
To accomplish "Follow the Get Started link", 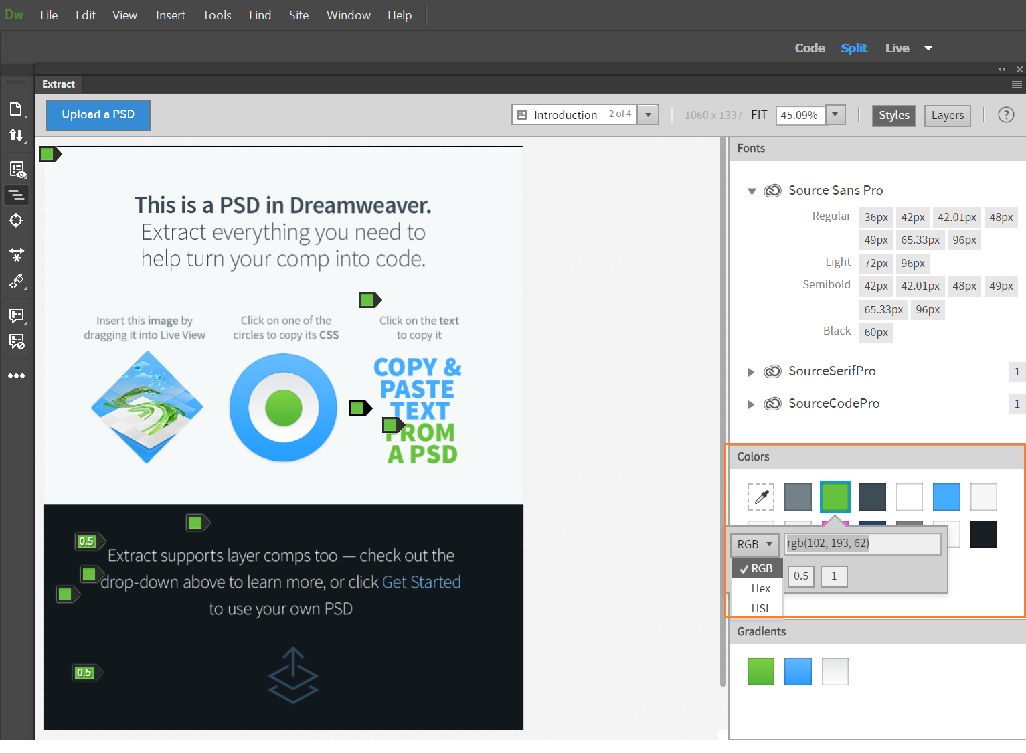I will pyautogui.click(x=422, y=582).
